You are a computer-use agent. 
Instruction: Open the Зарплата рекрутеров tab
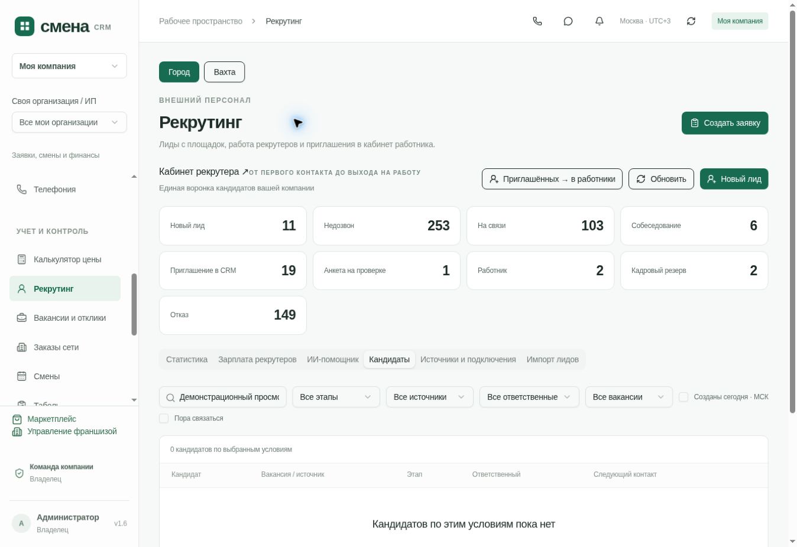point(257,360)
